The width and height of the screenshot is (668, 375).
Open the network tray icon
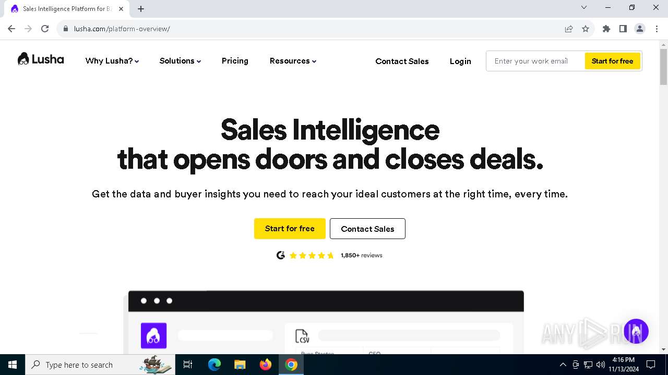tap(588, 365)
